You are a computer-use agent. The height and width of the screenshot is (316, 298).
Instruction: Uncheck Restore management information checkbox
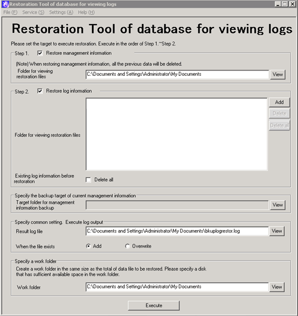40,53
